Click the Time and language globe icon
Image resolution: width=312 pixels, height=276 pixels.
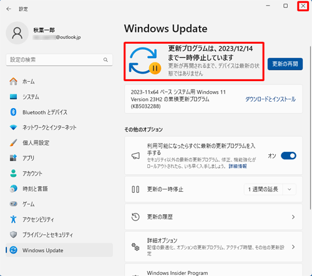click(13, 189)
